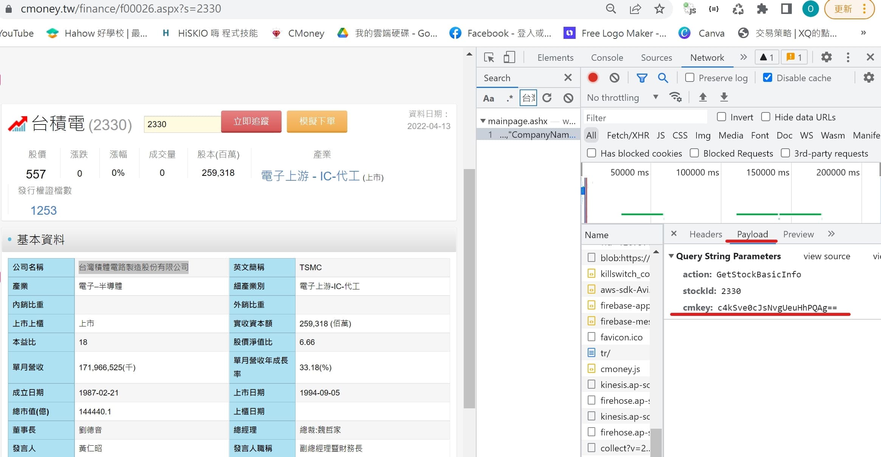Select the DevTools inspect element picker icon
This screenshot has height=457, width=881.
(x=489, y=57)
